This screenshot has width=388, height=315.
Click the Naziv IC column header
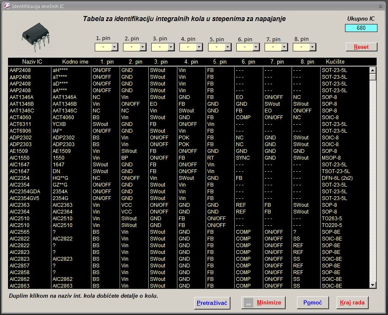click(32, 61)
